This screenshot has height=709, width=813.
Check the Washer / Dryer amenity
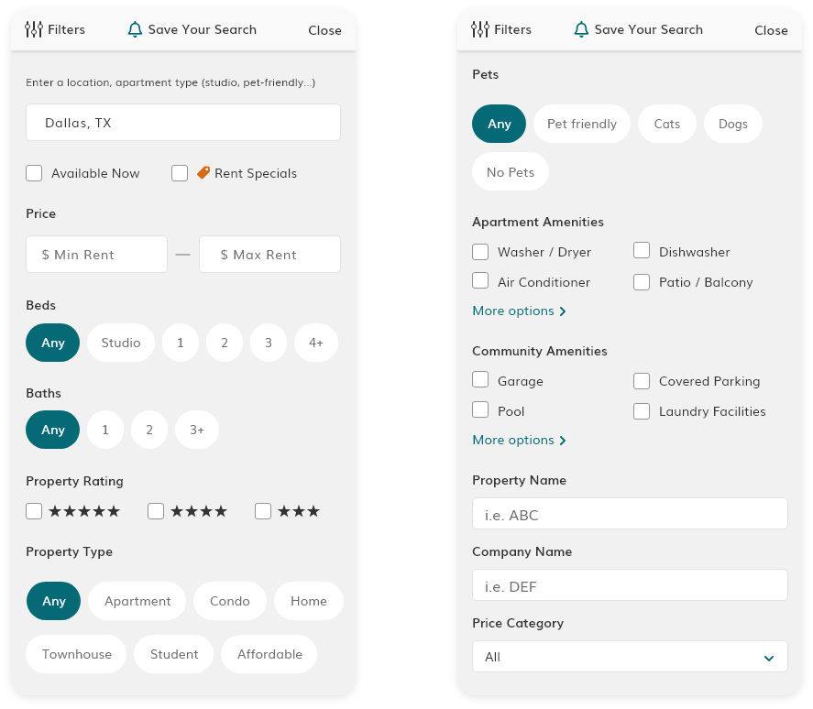(x=480, y=252)
